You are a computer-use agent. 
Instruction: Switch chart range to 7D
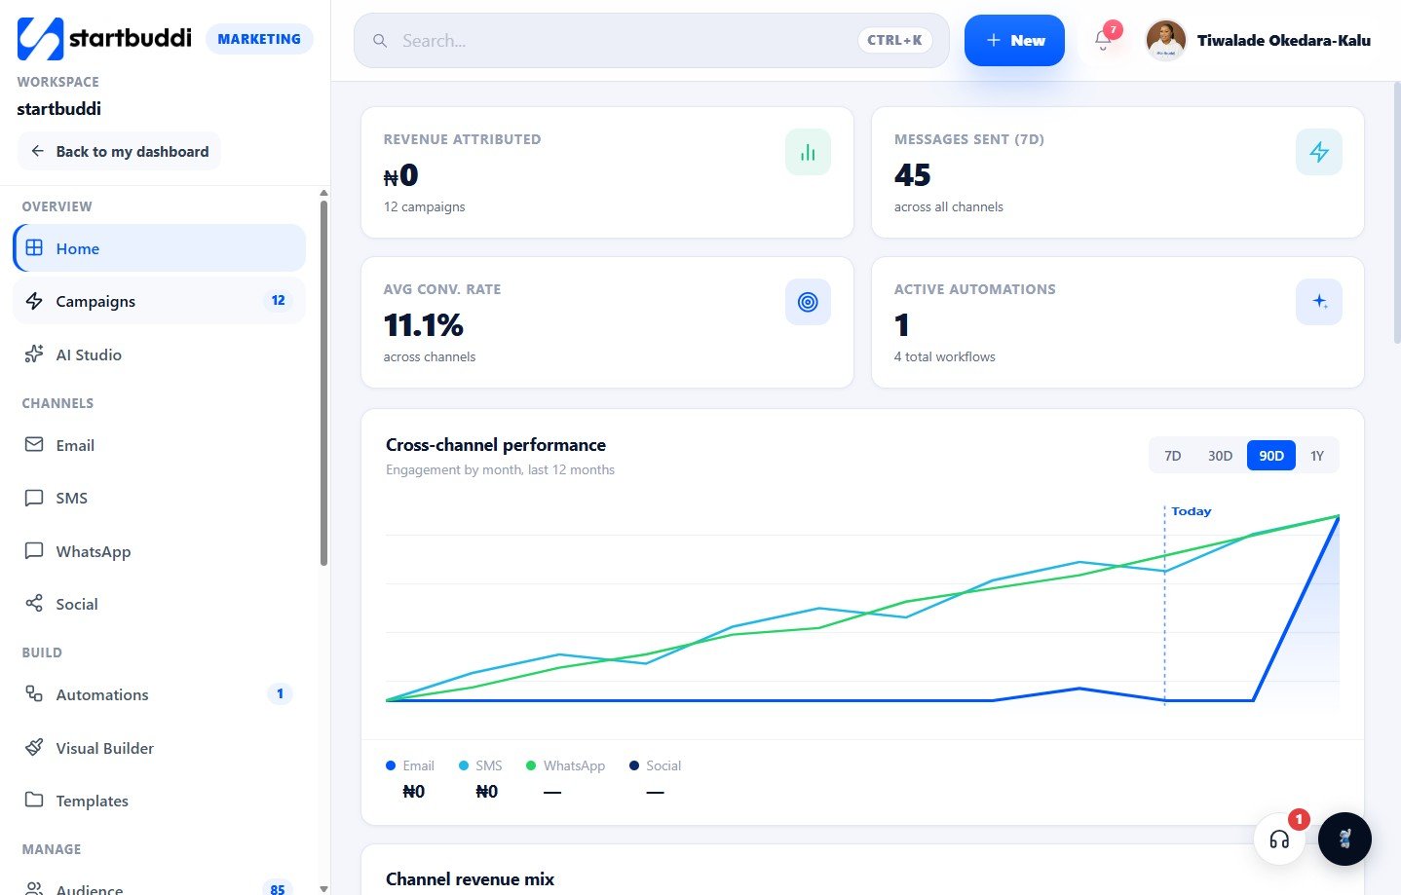pos(1172,456)
